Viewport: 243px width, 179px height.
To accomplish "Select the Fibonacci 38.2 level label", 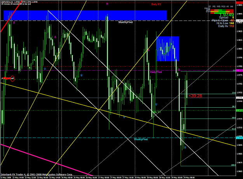I will tap(234, 107).
